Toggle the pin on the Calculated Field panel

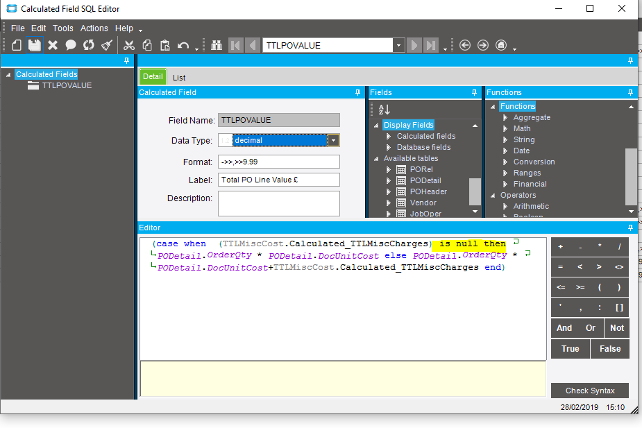tap(357, 92)
